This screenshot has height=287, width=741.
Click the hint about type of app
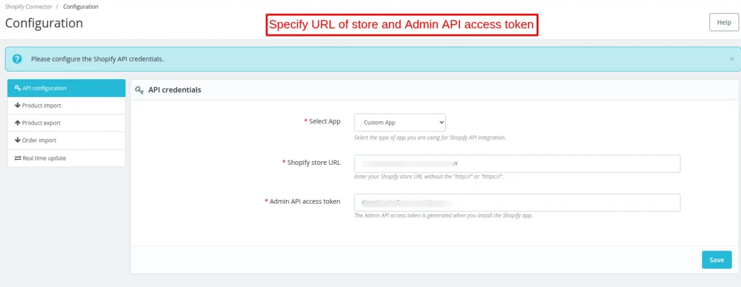click(430, 138)
